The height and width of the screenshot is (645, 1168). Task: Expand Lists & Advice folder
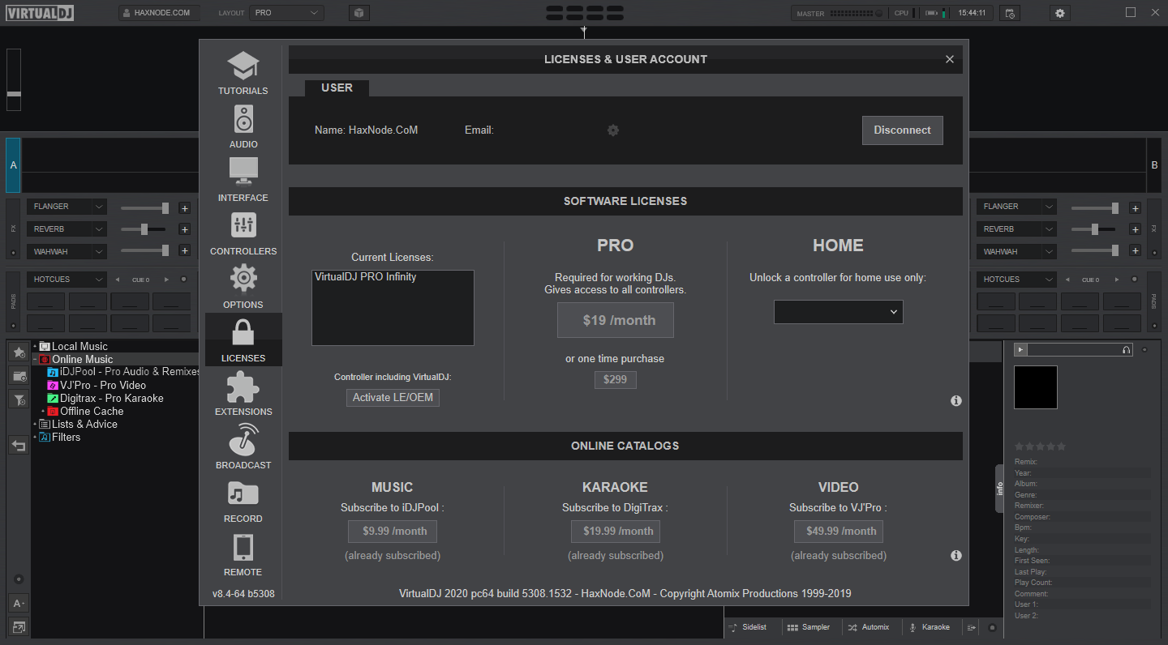coord(35,424)
